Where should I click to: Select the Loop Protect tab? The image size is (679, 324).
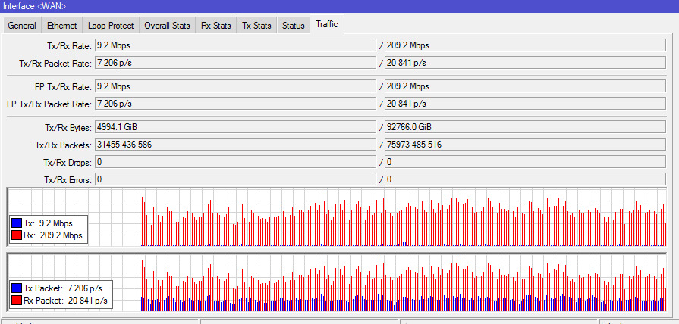(110, 26)
